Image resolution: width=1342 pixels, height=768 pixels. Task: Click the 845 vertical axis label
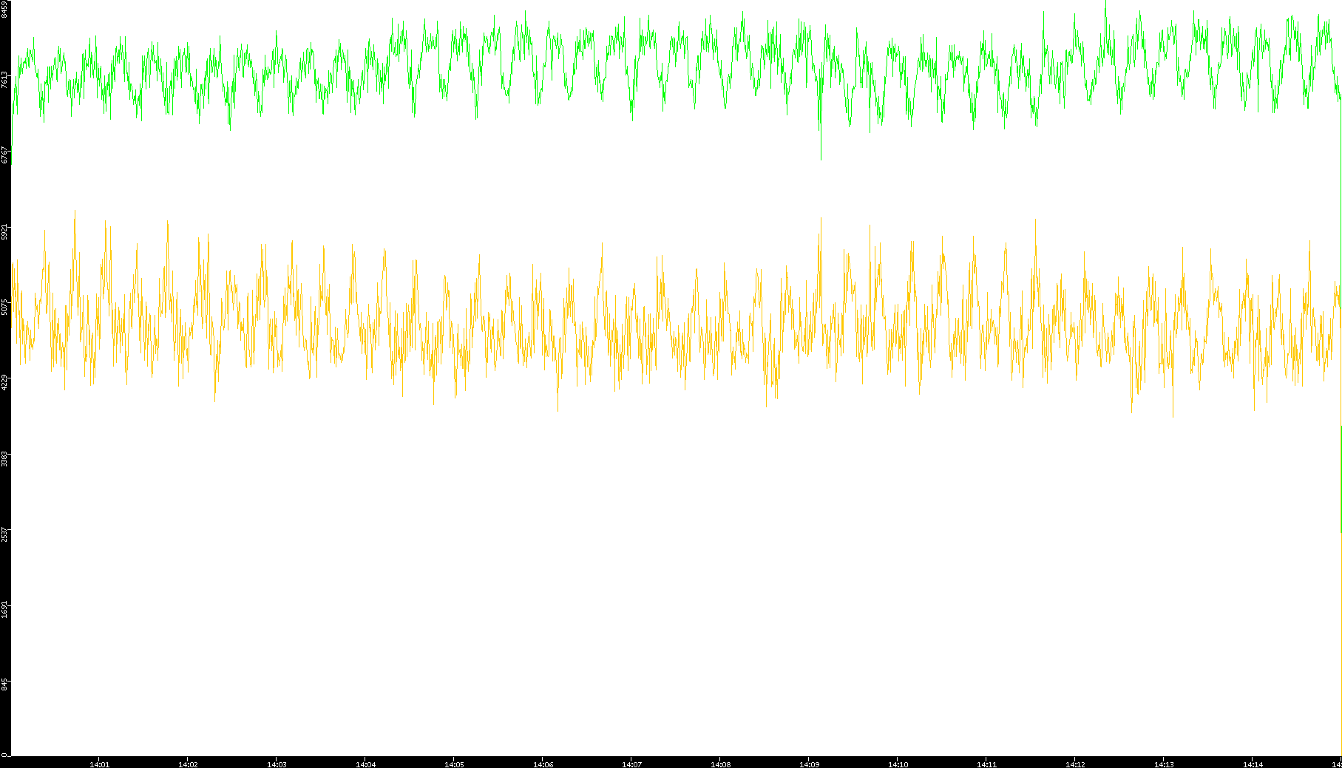click(4, 684)
